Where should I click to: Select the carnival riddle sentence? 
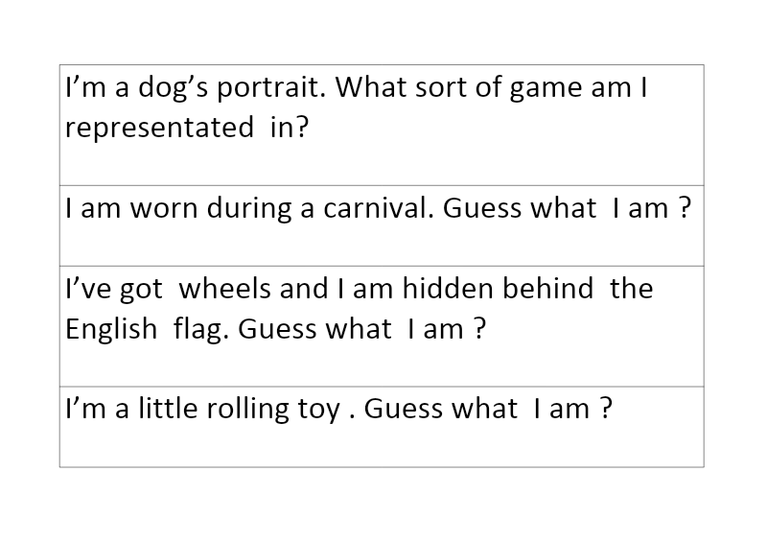click(378, 208)
